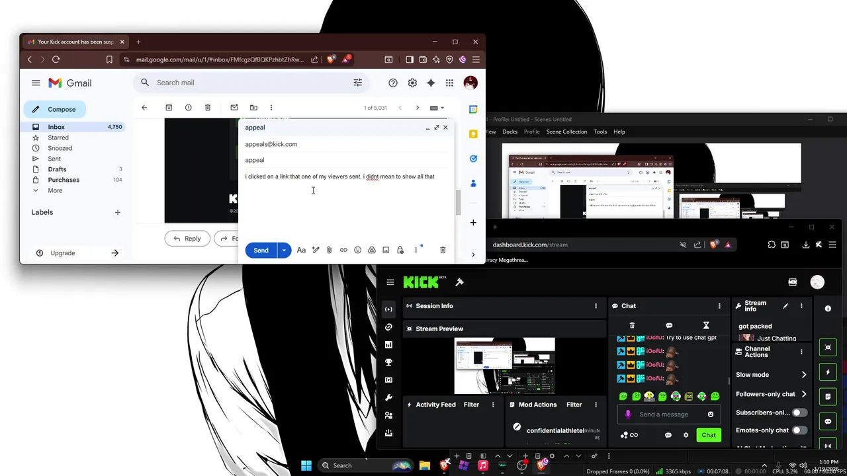Screen dimensions: 847x476
Task: Open Activity Feed Filter
Action: 471,405
